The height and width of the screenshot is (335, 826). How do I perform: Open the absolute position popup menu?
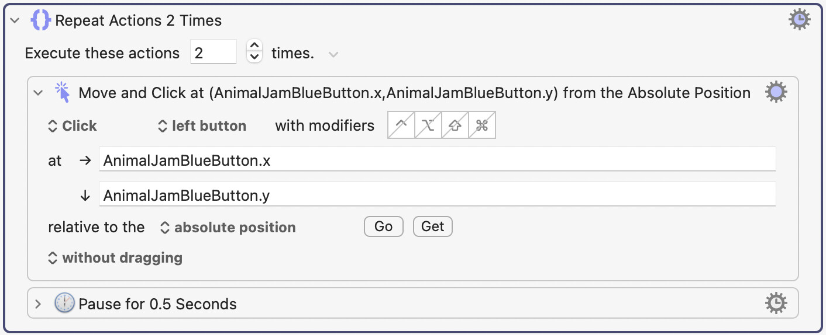tap(228, 228)
